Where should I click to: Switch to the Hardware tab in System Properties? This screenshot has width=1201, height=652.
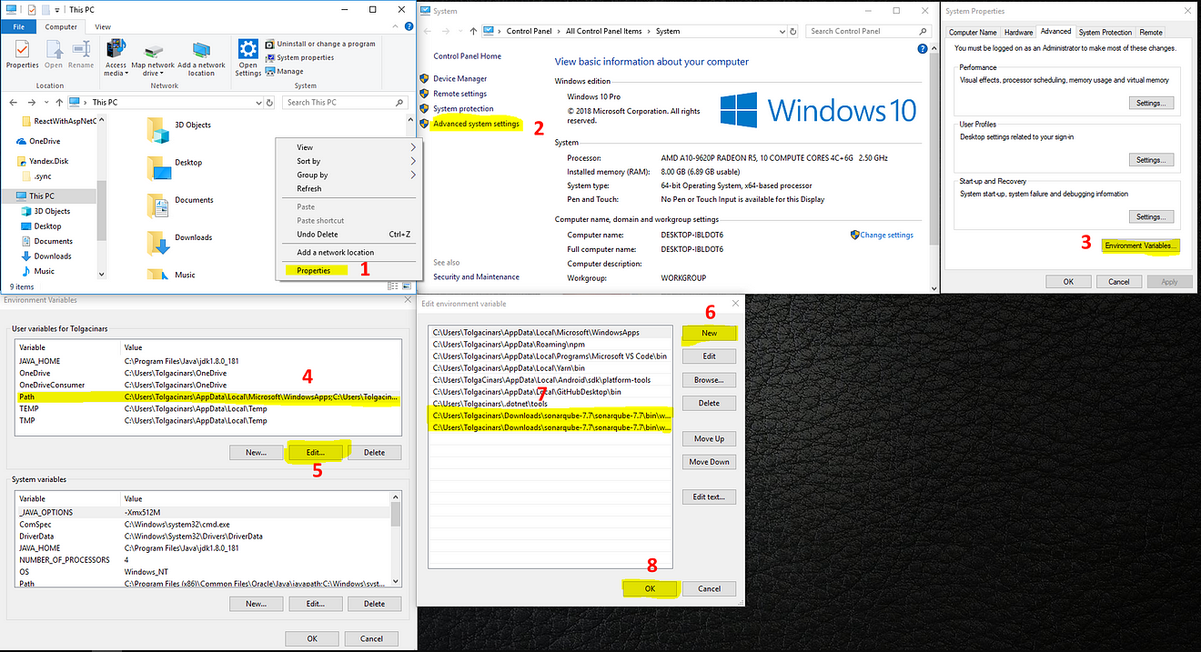click(x=1018, y=32)
